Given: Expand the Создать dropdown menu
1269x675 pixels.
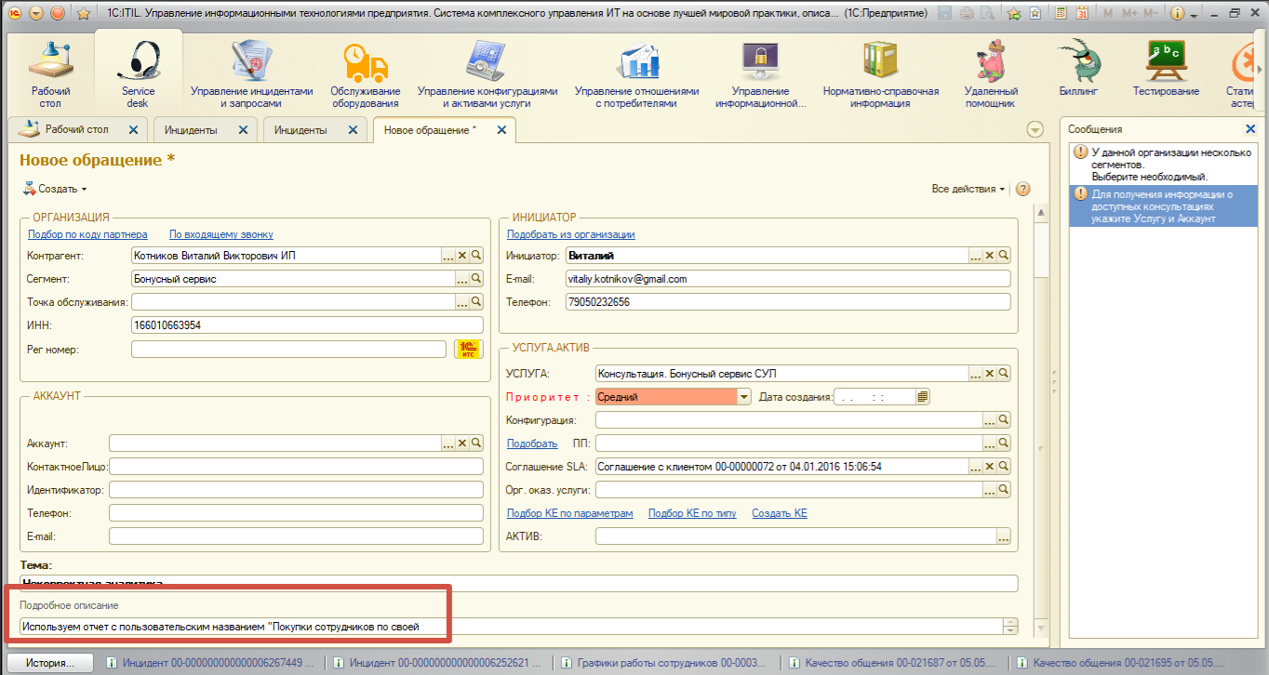Looking at the screenshot, I should 55,189.
